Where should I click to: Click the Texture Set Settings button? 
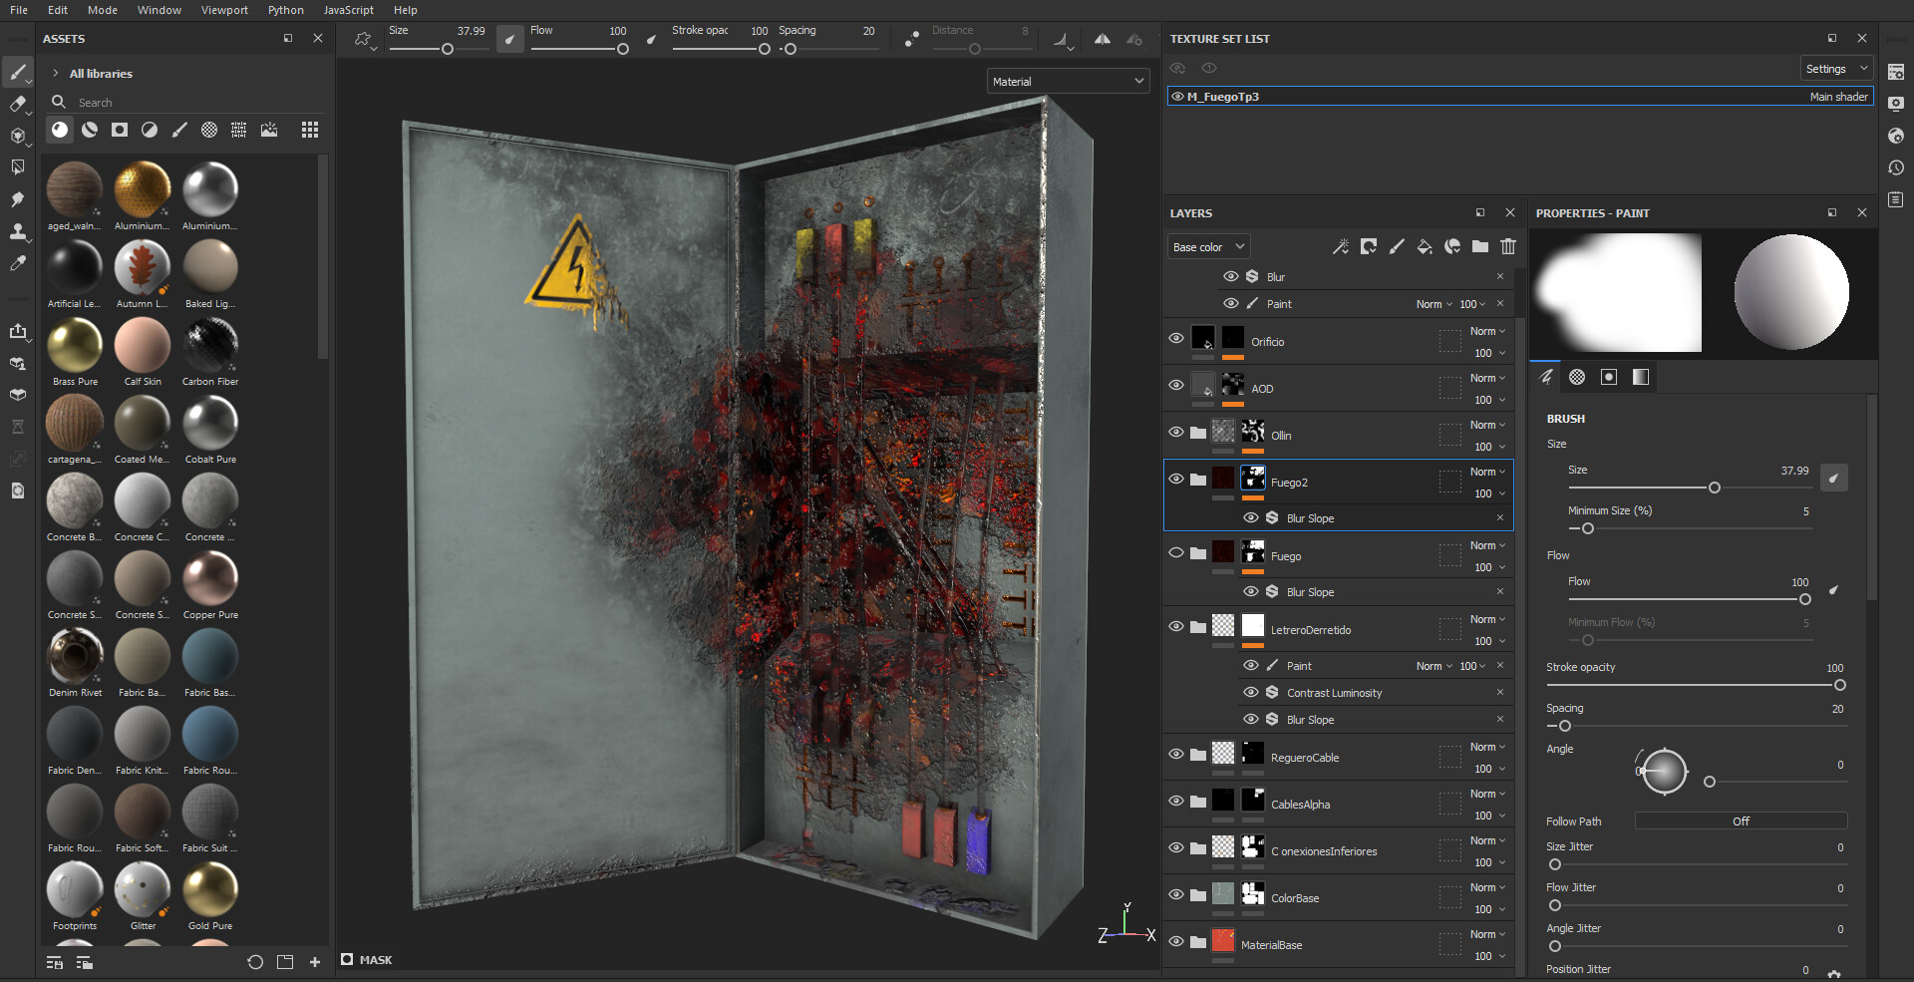point(1835,69)
